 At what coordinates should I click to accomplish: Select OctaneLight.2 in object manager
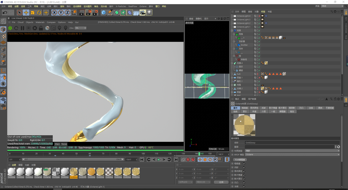(x=244, y=23)
